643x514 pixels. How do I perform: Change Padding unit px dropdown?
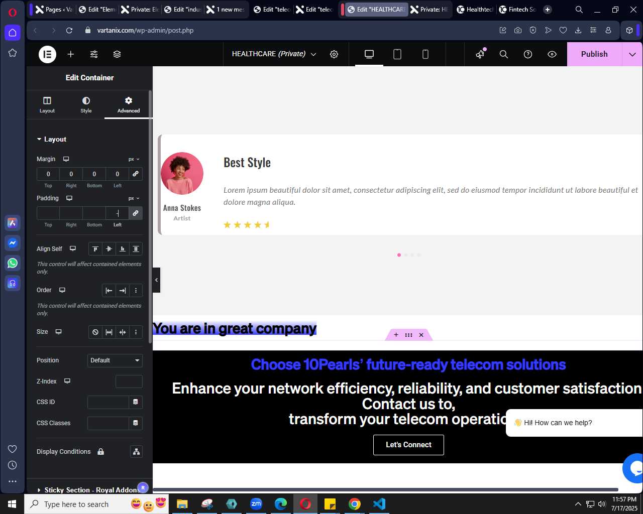click(x=134, y=198)
